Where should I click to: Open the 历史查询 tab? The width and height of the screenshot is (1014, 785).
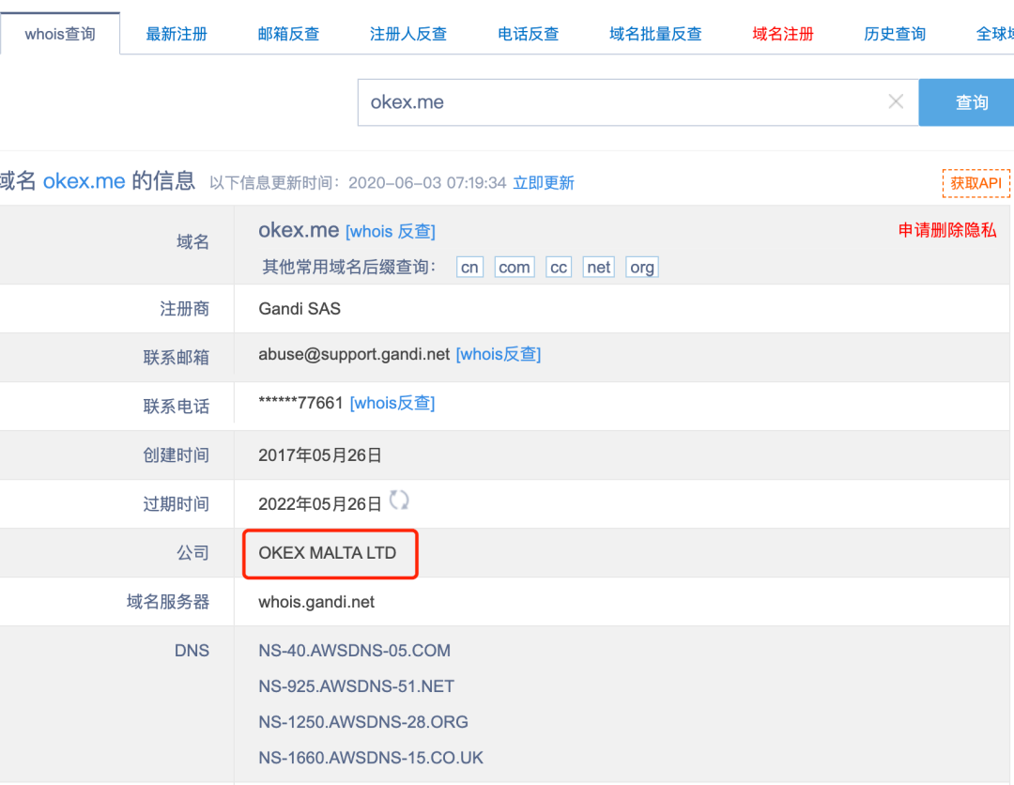tap(895, 34)
